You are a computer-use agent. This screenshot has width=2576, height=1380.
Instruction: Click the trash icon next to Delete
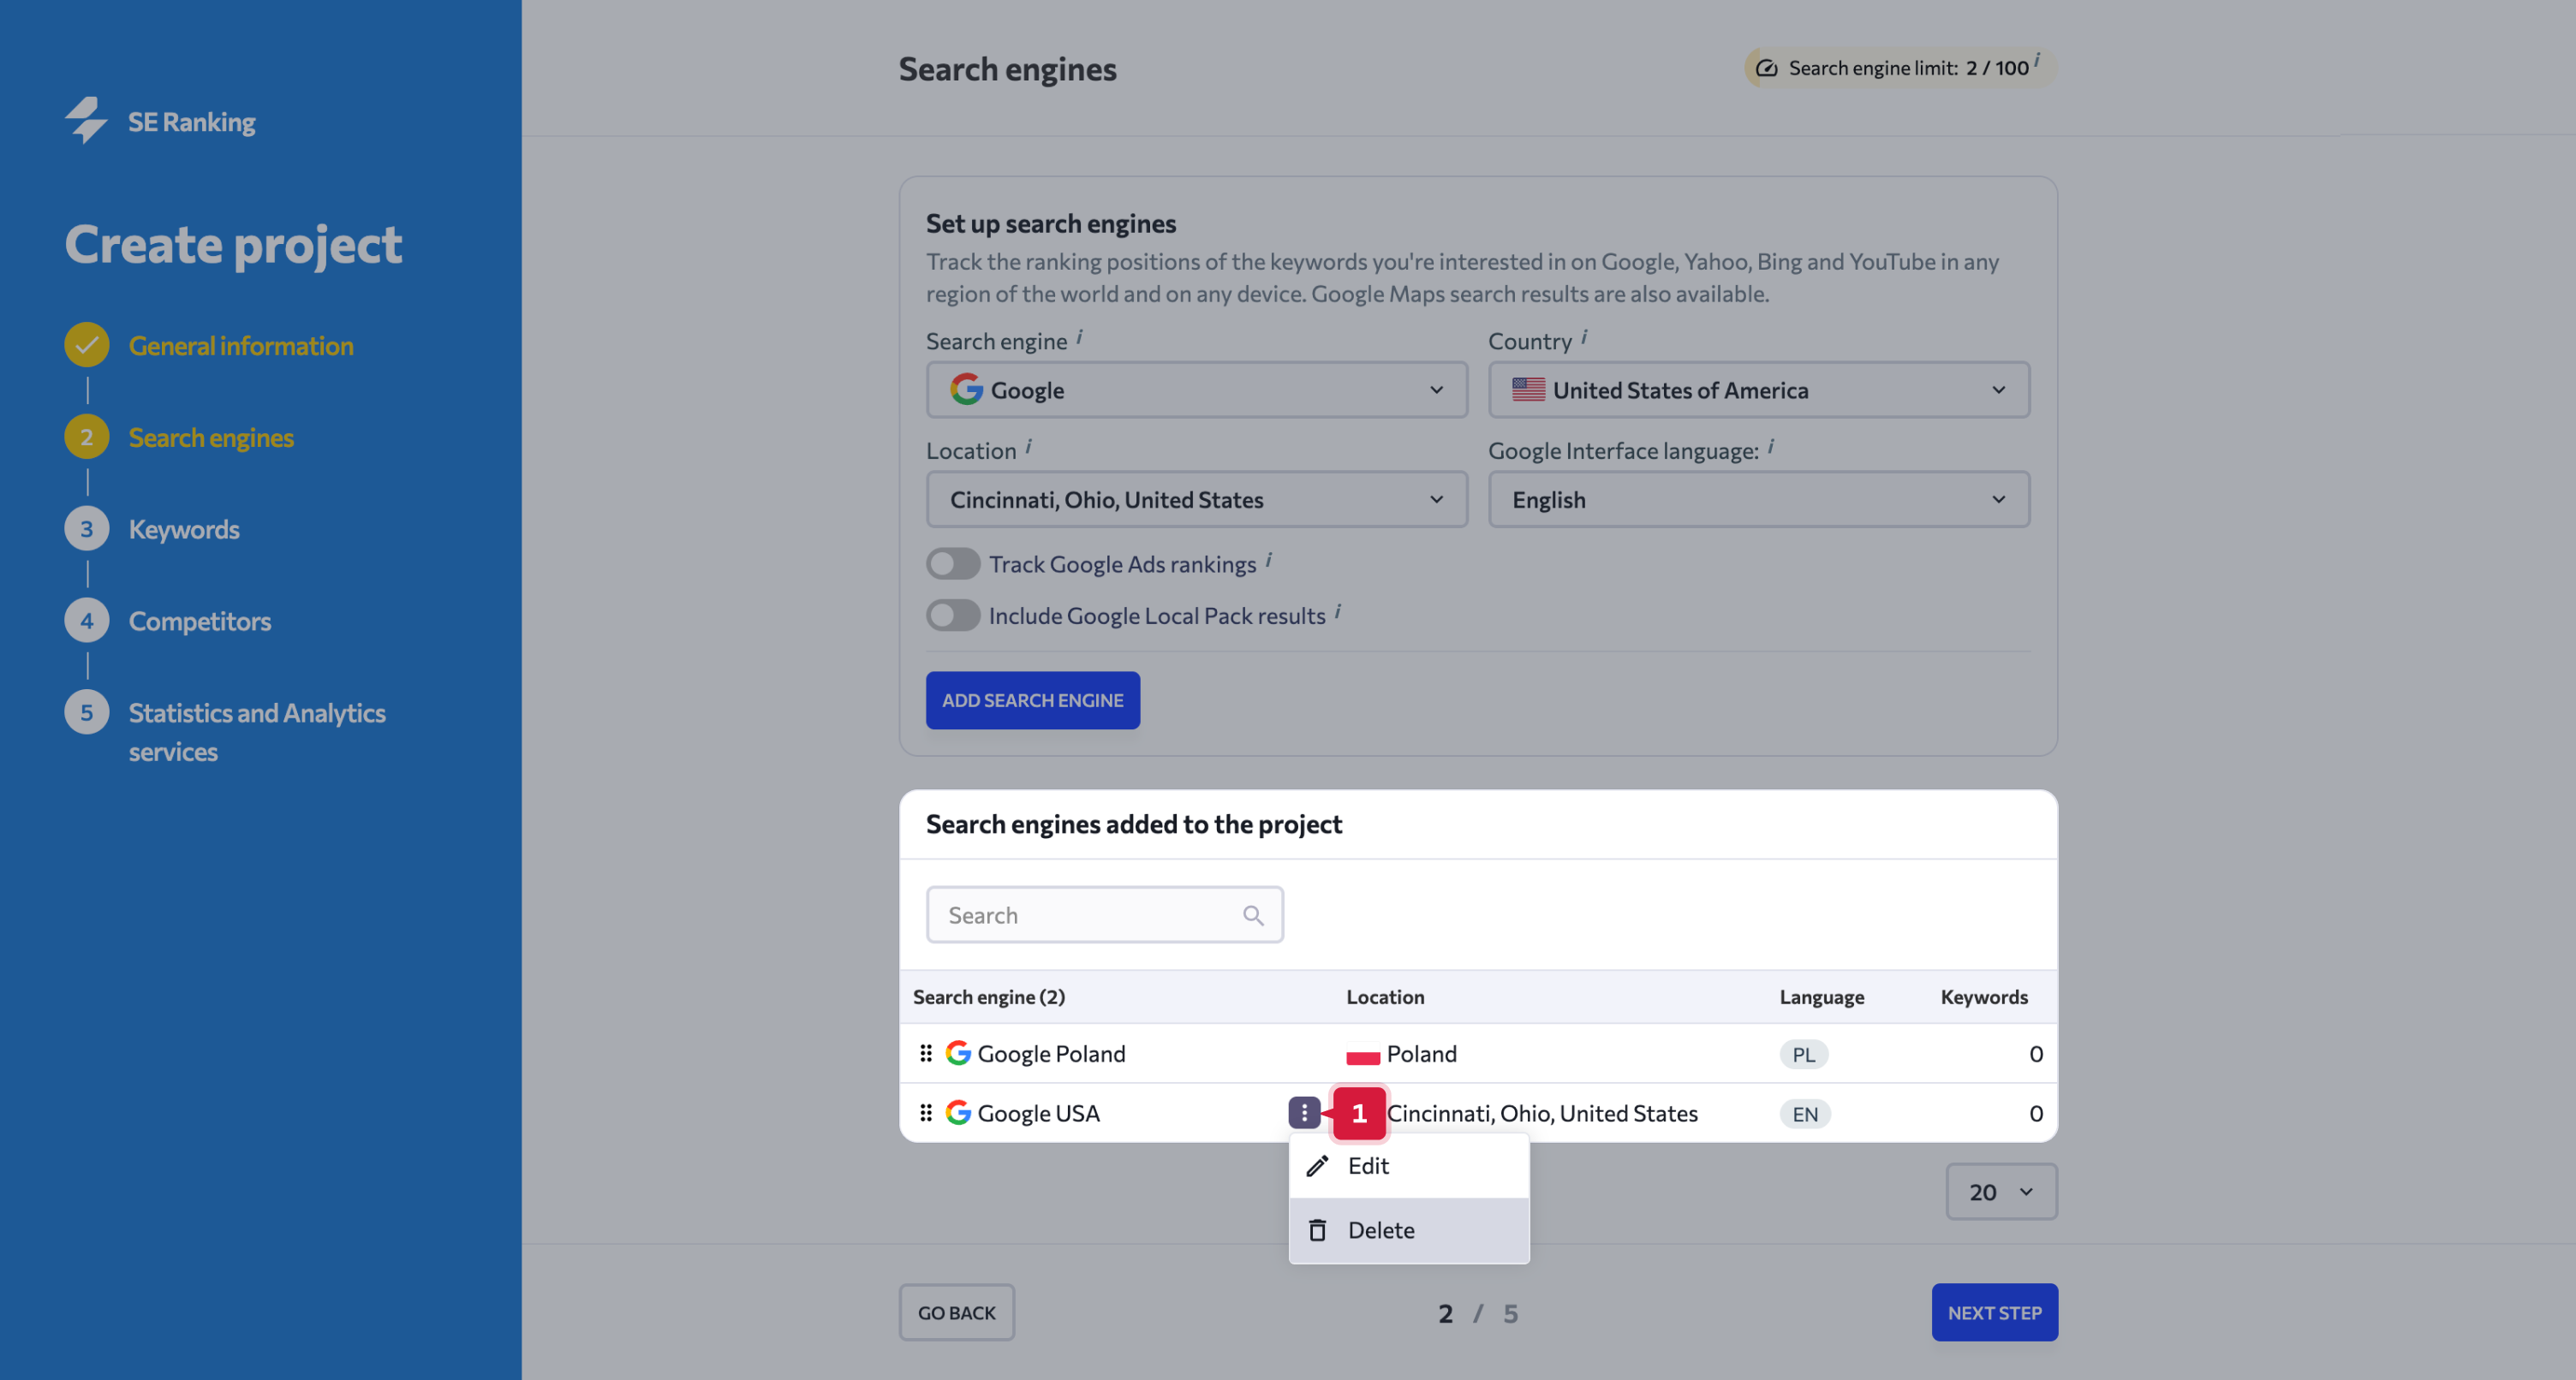pos(1317,1229)
